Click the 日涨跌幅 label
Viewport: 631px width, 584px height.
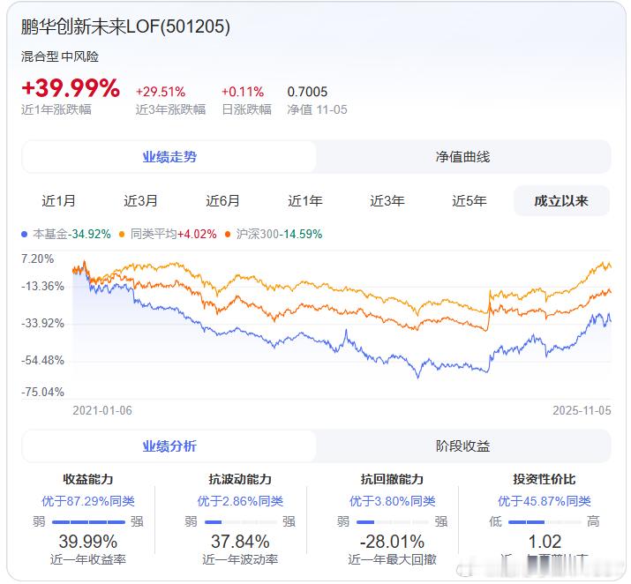point(247,109)
